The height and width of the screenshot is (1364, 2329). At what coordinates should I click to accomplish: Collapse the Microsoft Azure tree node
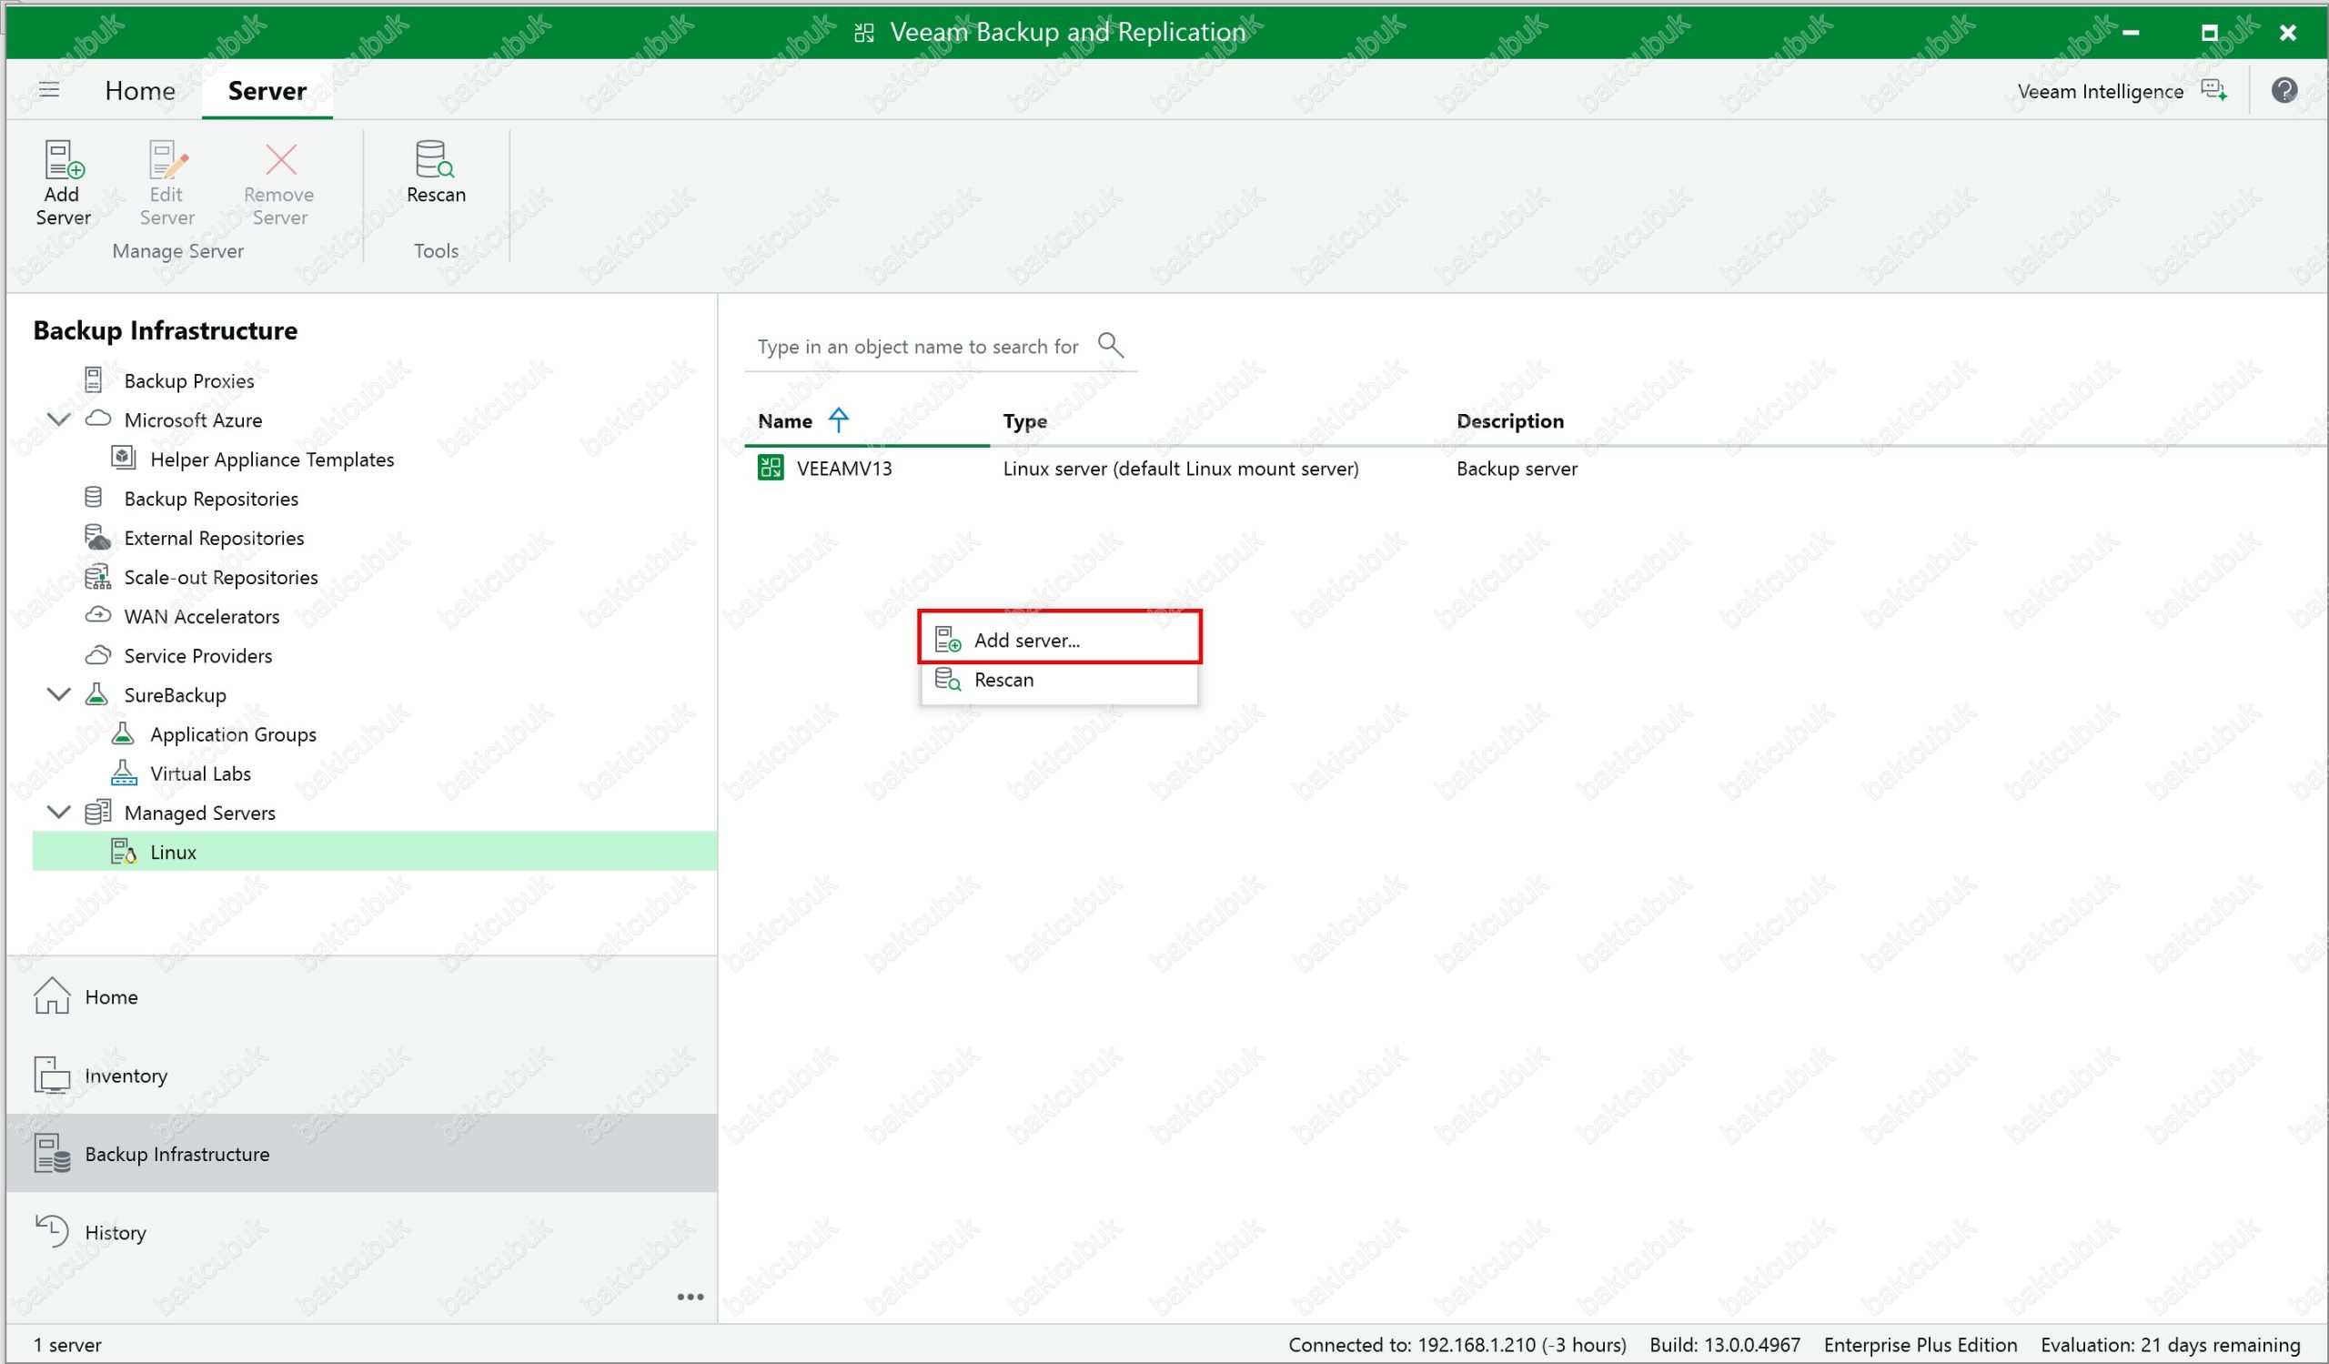(x=59, y=419)
